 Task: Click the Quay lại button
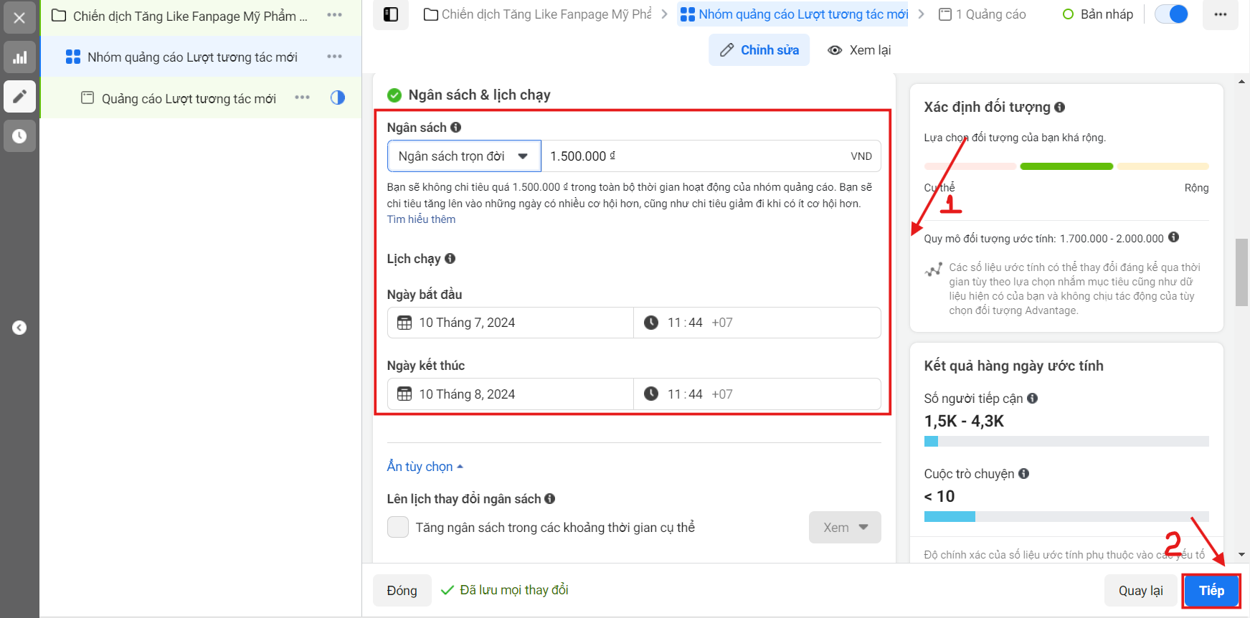point(1141,590)
